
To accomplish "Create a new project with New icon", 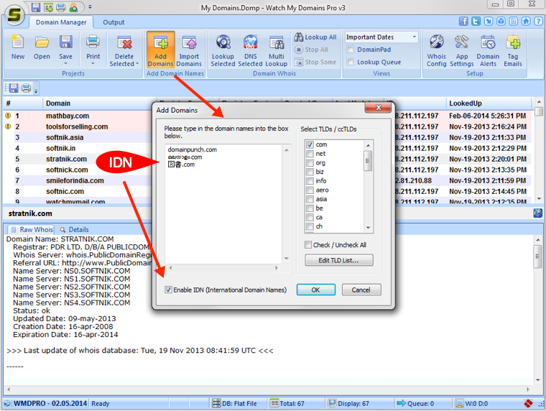I will click(18, 48).
